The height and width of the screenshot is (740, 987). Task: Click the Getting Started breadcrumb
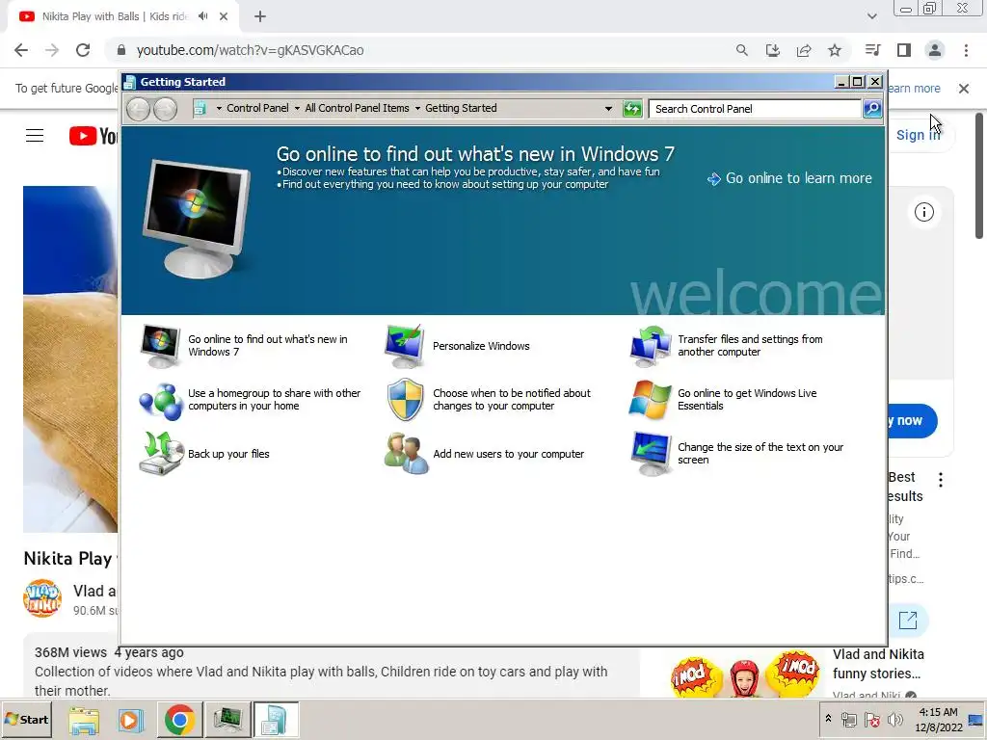pyautogui.click(x=461, y=108)
